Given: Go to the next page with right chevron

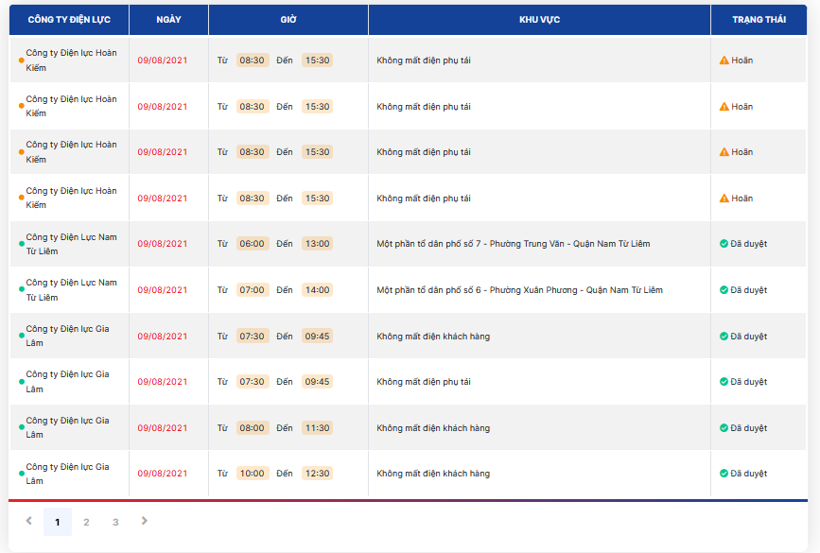Looking at the screenshot, I should point(145,521).
